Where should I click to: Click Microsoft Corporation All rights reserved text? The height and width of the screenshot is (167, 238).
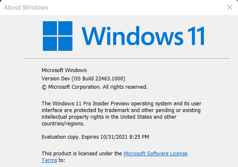(98, 87)
